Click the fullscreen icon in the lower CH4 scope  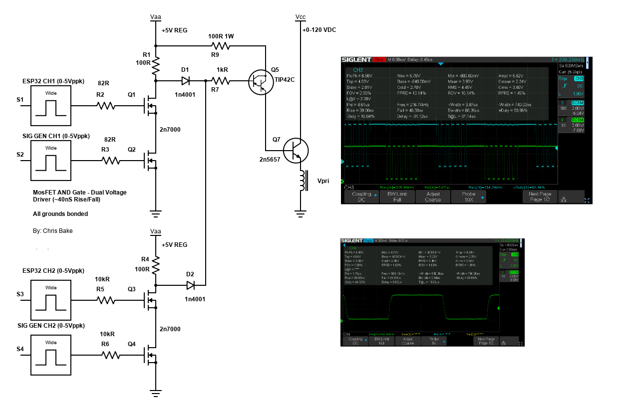point(521,343)
